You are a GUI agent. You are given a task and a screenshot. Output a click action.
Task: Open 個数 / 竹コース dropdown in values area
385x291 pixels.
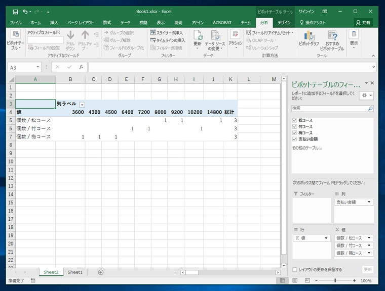[x=369, y=246]
